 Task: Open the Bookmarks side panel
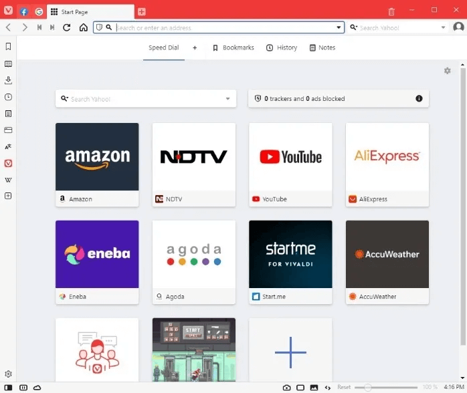point(8,46)
